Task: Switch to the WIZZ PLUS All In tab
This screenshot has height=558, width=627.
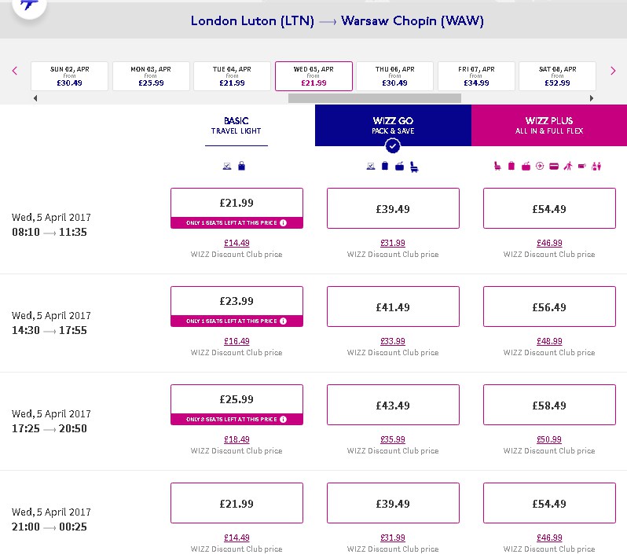Action: (x=549, y=125)
